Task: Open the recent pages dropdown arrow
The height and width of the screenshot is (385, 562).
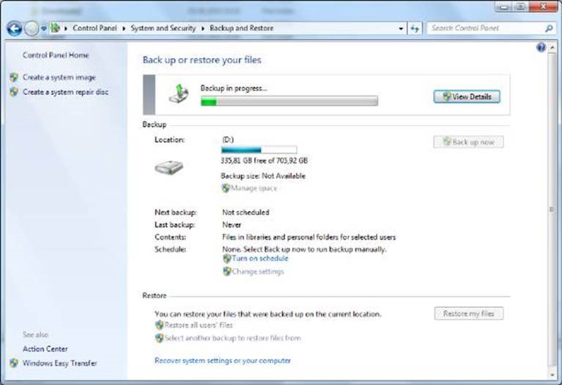Action: pos(44,29)
